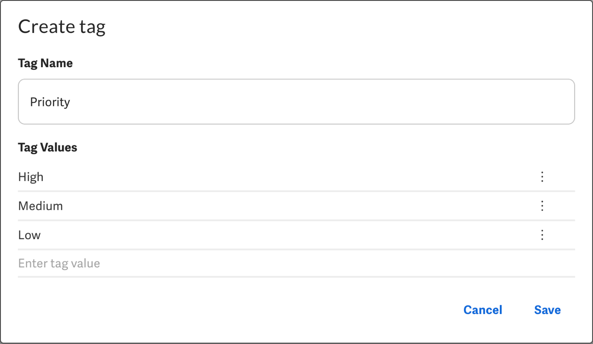This screenshot has width=593, height=344.
Task: Click the divider line below High row
Action: tap(296, 191)
